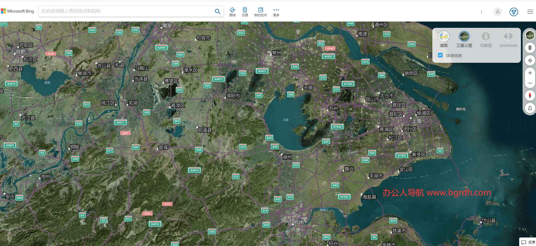This screenshot has height=246, width=536.
Task: Open the hamburger settings menu
Action: pyautogui.click(x=530, y=12)
